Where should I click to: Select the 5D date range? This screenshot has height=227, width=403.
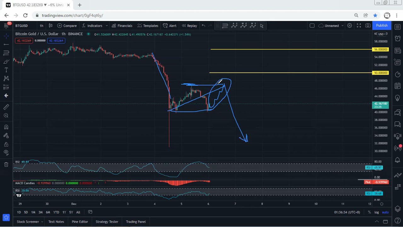(26, 212)
